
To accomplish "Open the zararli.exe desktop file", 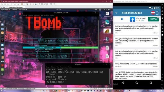I will (107, 14).
